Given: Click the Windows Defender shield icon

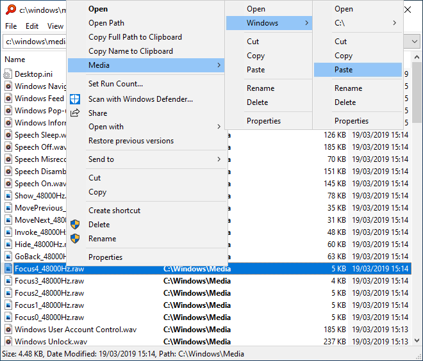Looking at the screenshot, I should 75,99.
